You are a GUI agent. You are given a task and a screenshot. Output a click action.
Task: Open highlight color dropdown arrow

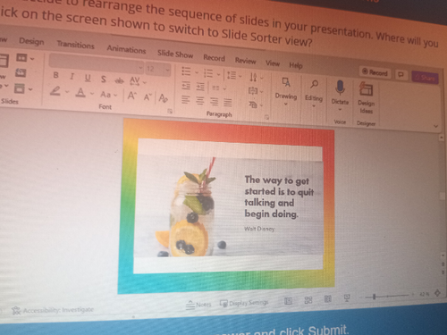pos(67,92)
